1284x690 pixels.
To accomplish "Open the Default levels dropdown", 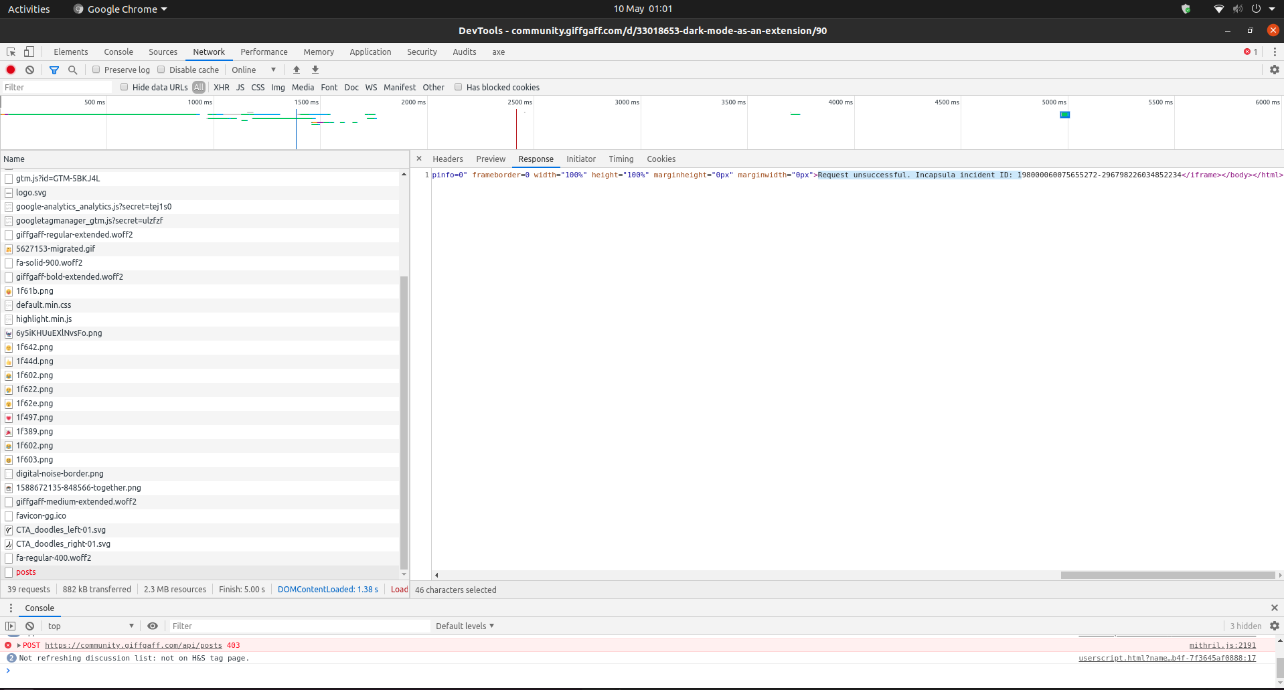I will [465, 626].
